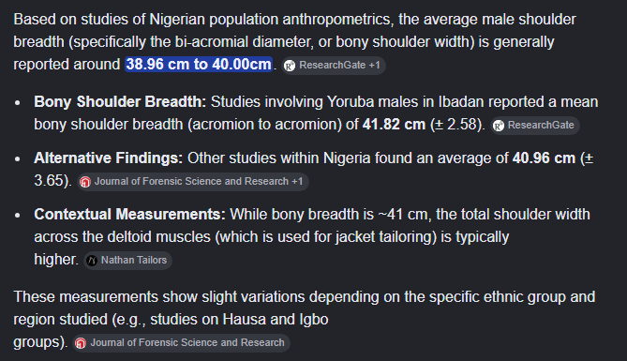Click the ResearchGate icon beside the highlighted range

coord(290,66)
